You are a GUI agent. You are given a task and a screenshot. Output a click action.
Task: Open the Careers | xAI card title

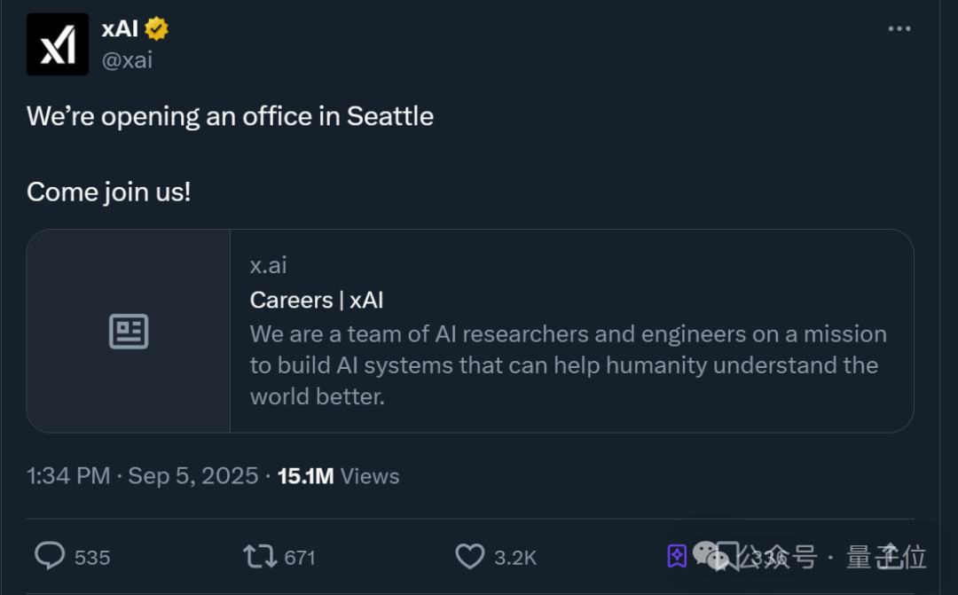(317, 300)
